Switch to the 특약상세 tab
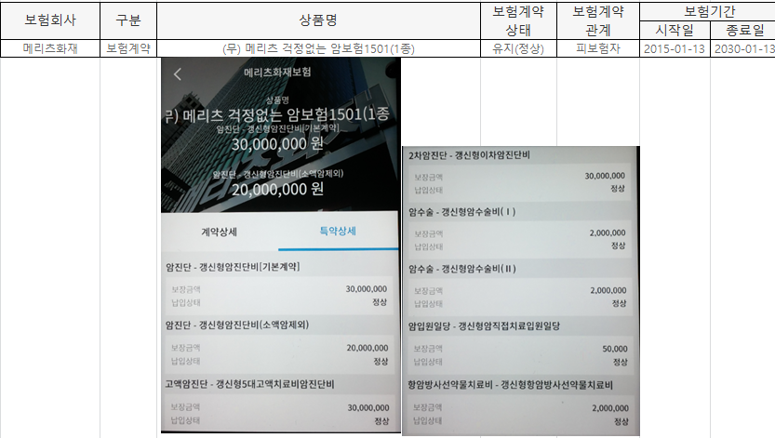 point(338,231)
